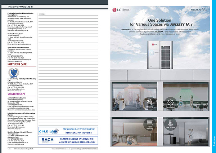Click the One Solution advertisement headline
The height and width of the screenshot is (153, 216).
pyautogui.click(x=160, y=22)
